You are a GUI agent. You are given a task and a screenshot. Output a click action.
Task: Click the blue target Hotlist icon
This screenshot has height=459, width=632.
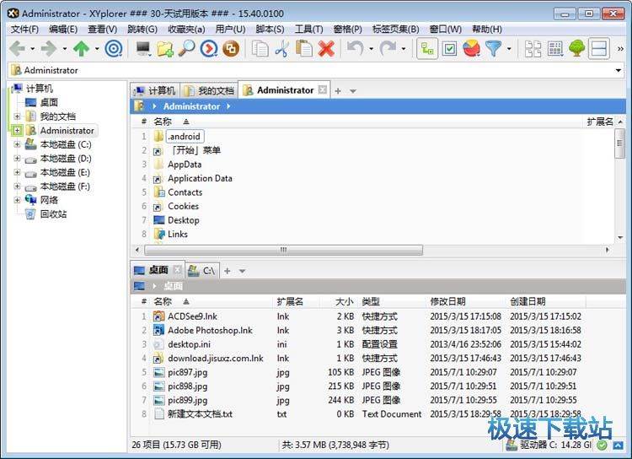tap(113, 49)
